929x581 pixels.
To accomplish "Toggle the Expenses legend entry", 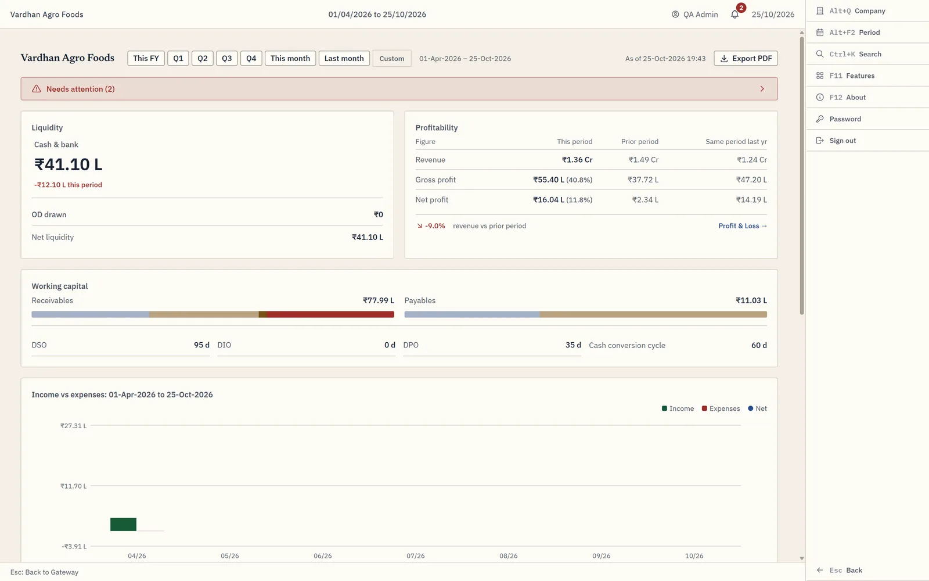I will tap(721, 409).
